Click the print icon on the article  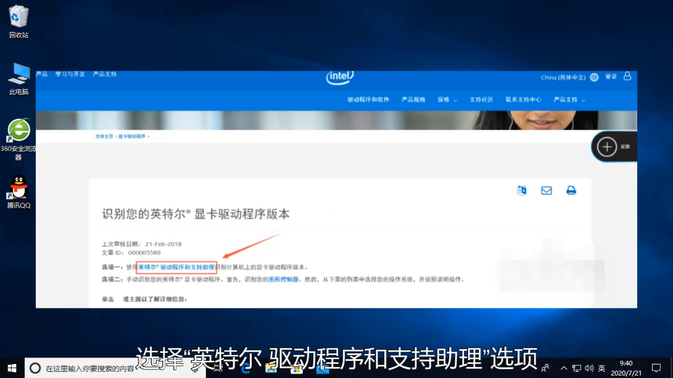pos(571,191)
